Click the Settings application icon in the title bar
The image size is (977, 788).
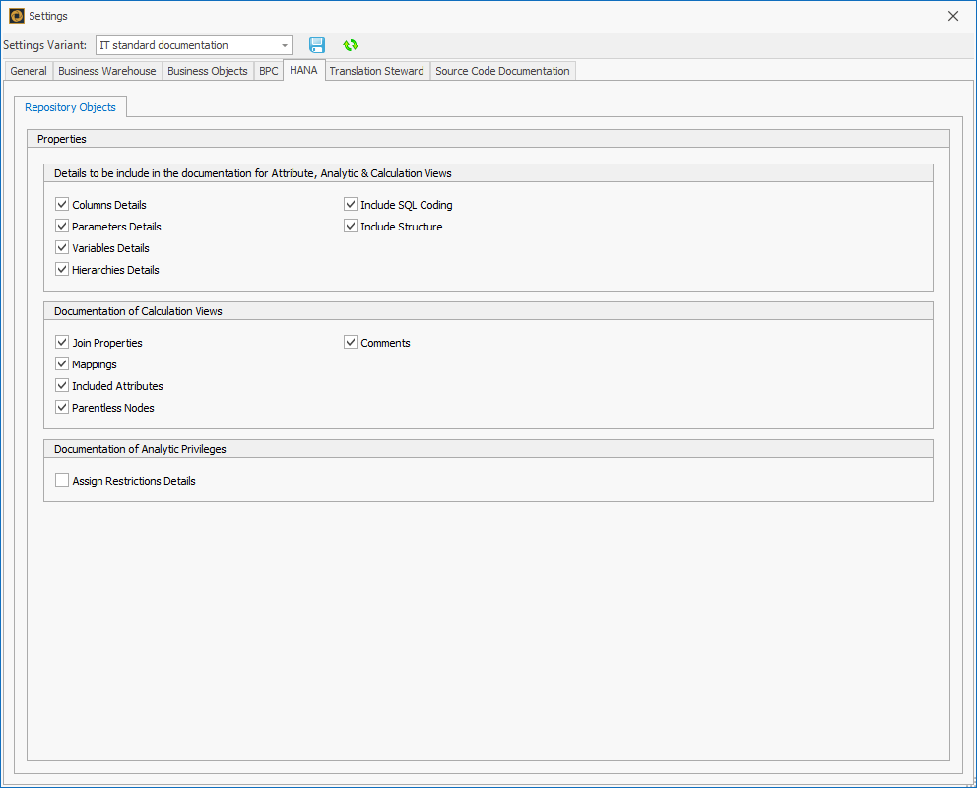pos(13,15)
